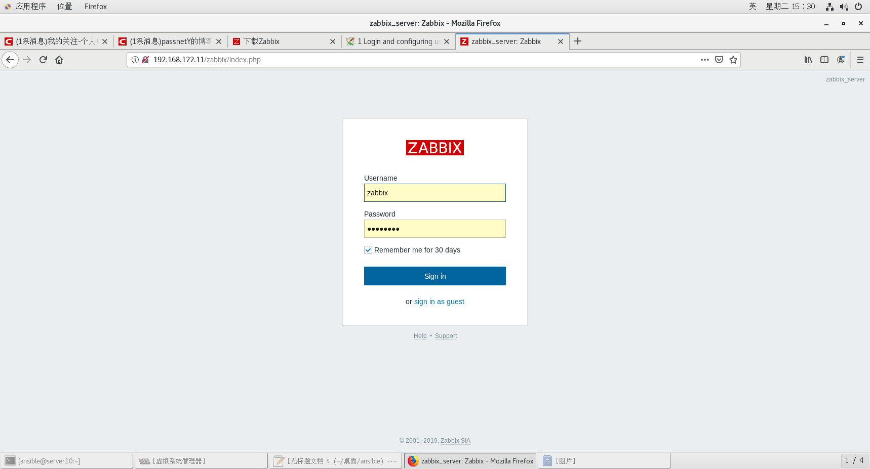Bookmark this page with the star
Viewport: 870px width, 469px height.
tap(733, 60)
